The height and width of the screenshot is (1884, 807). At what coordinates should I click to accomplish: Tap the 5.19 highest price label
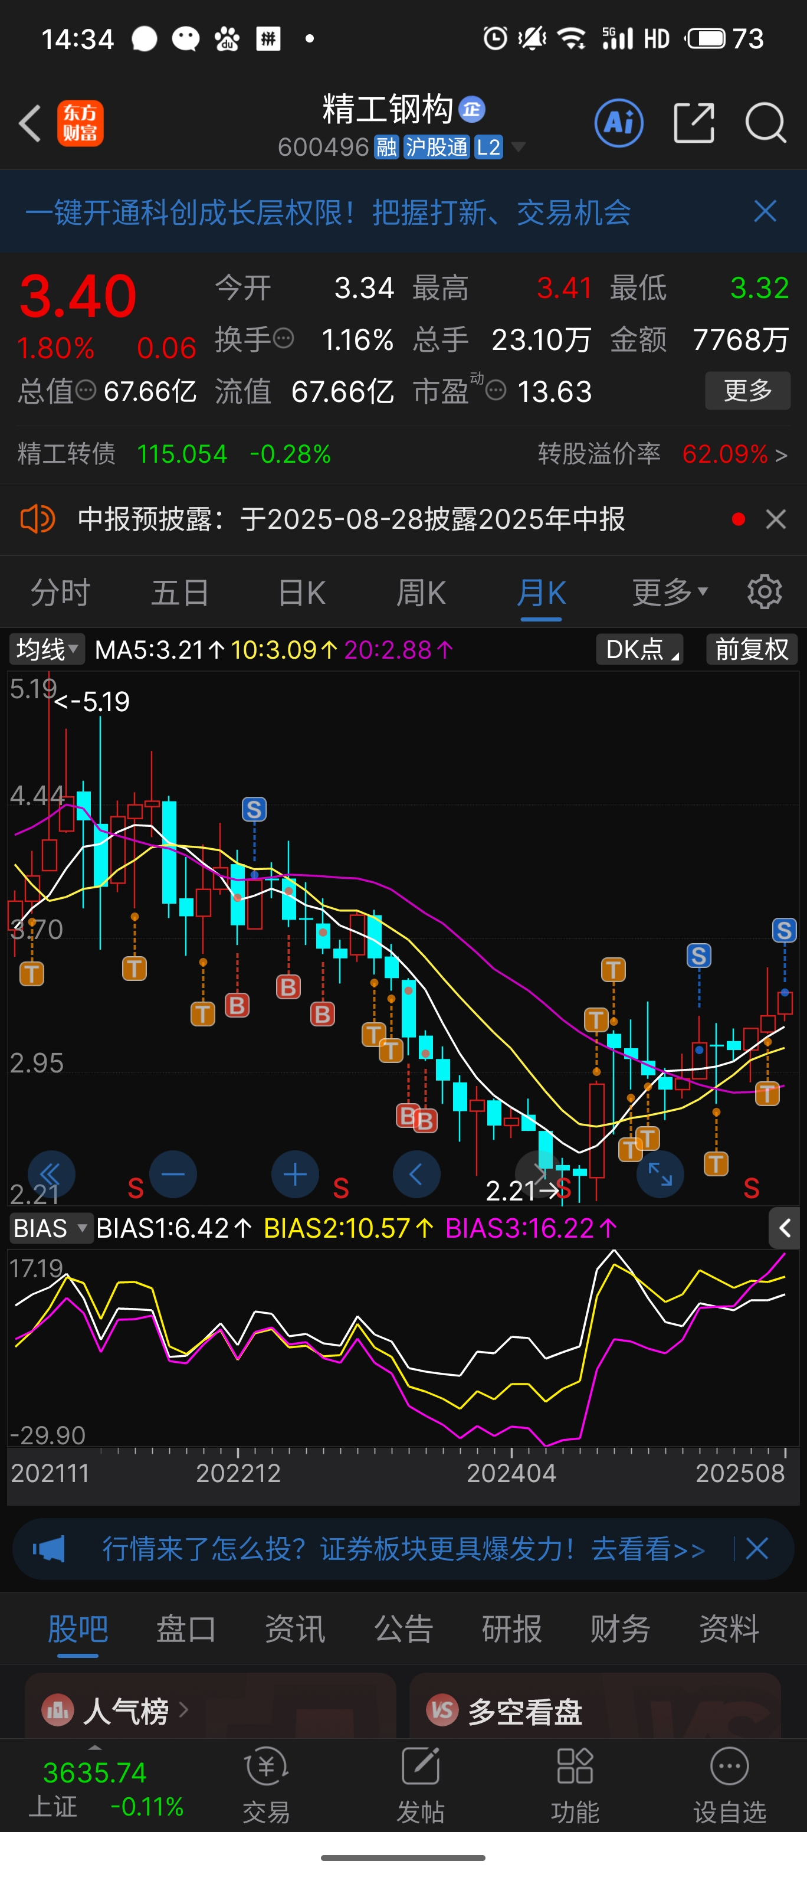click(x=92, y=702)
